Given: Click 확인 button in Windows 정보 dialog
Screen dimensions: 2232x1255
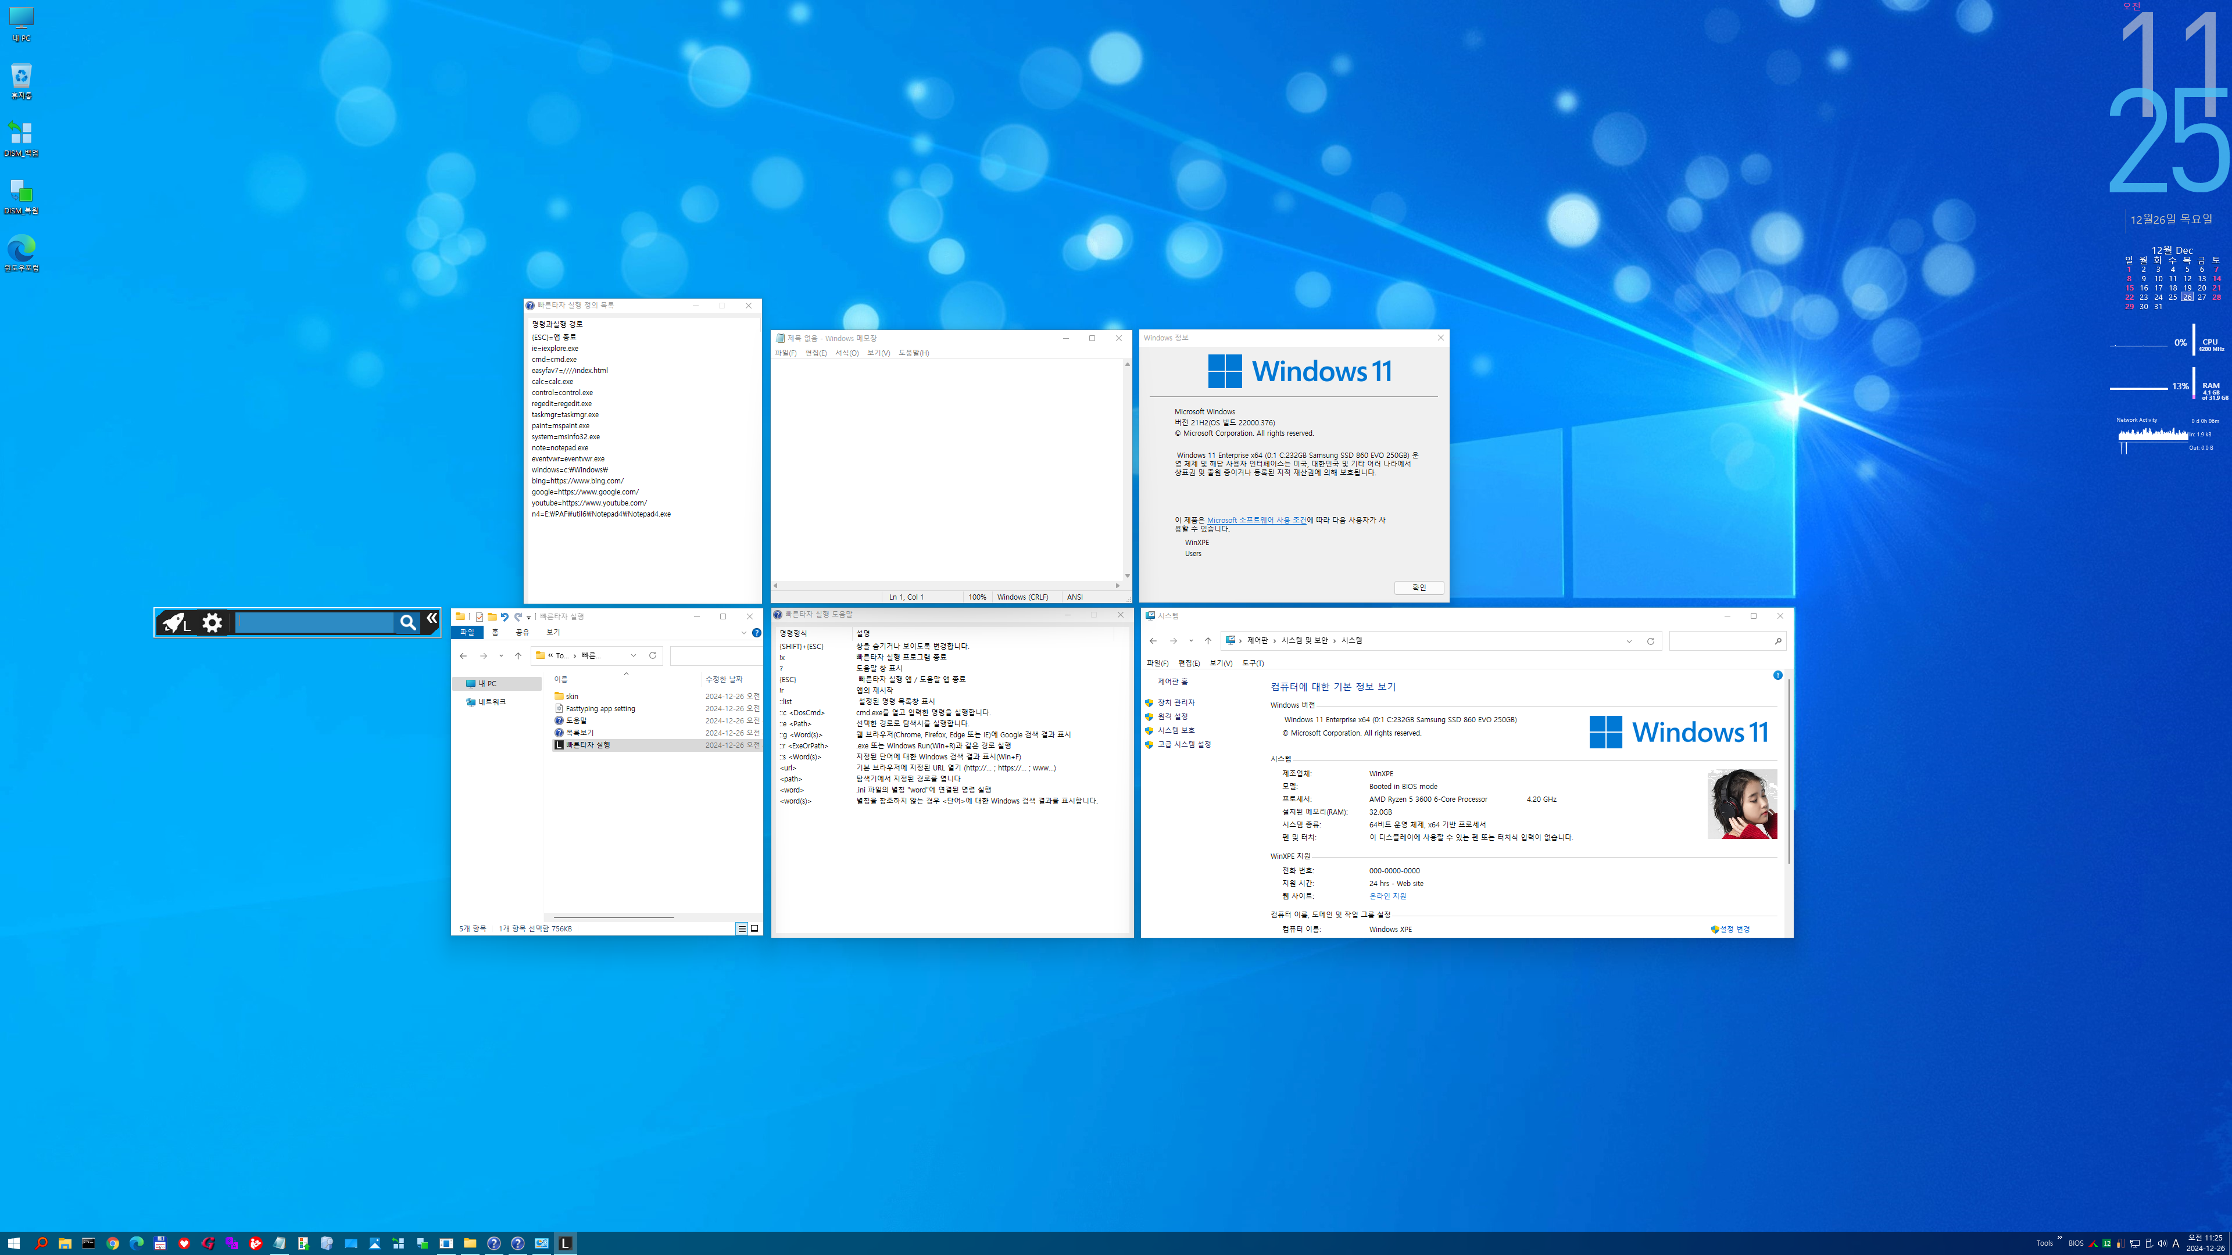Looking at the screenshot, I should coord(1418,587).
